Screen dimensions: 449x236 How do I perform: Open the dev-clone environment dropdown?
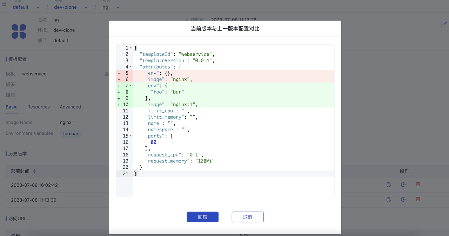click(71, 7)
